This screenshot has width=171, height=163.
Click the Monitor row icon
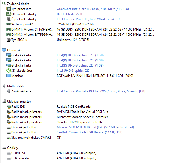tap(9, 76)
